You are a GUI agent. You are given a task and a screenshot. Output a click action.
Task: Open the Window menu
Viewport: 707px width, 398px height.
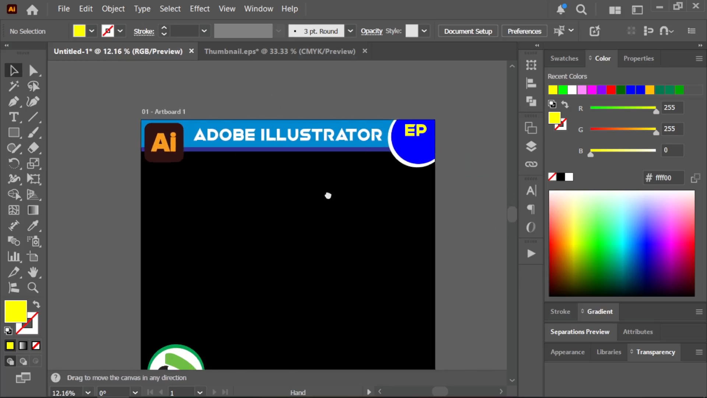point(258,9)
